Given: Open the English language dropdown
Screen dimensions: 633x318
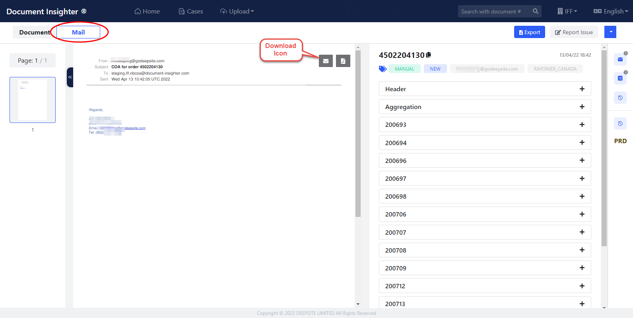Looking at the screenshot, I should [611, 11].
